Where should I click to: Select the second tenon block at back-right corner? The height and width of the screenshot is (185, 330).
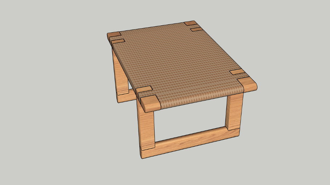tap(196, 29)
